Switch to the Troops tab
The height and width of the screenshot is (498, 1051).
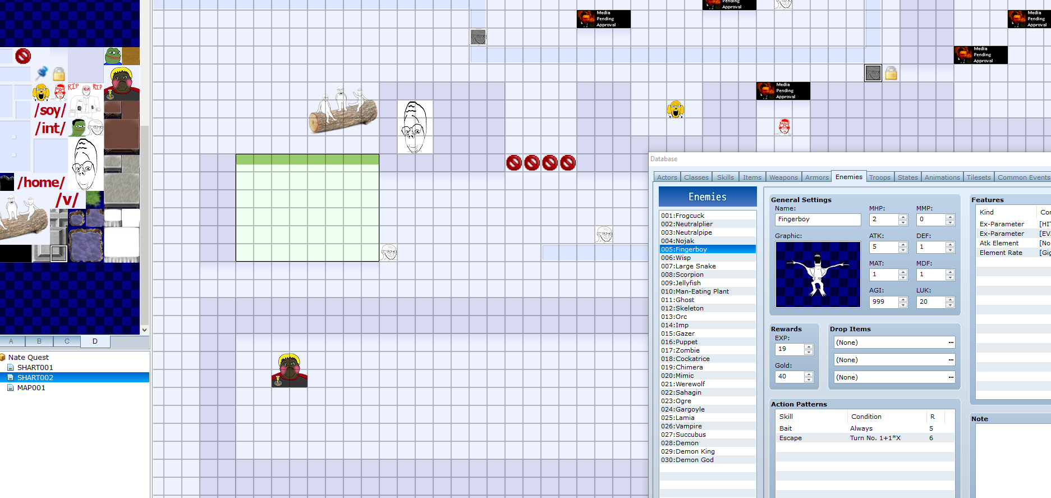tap(879, 177)
